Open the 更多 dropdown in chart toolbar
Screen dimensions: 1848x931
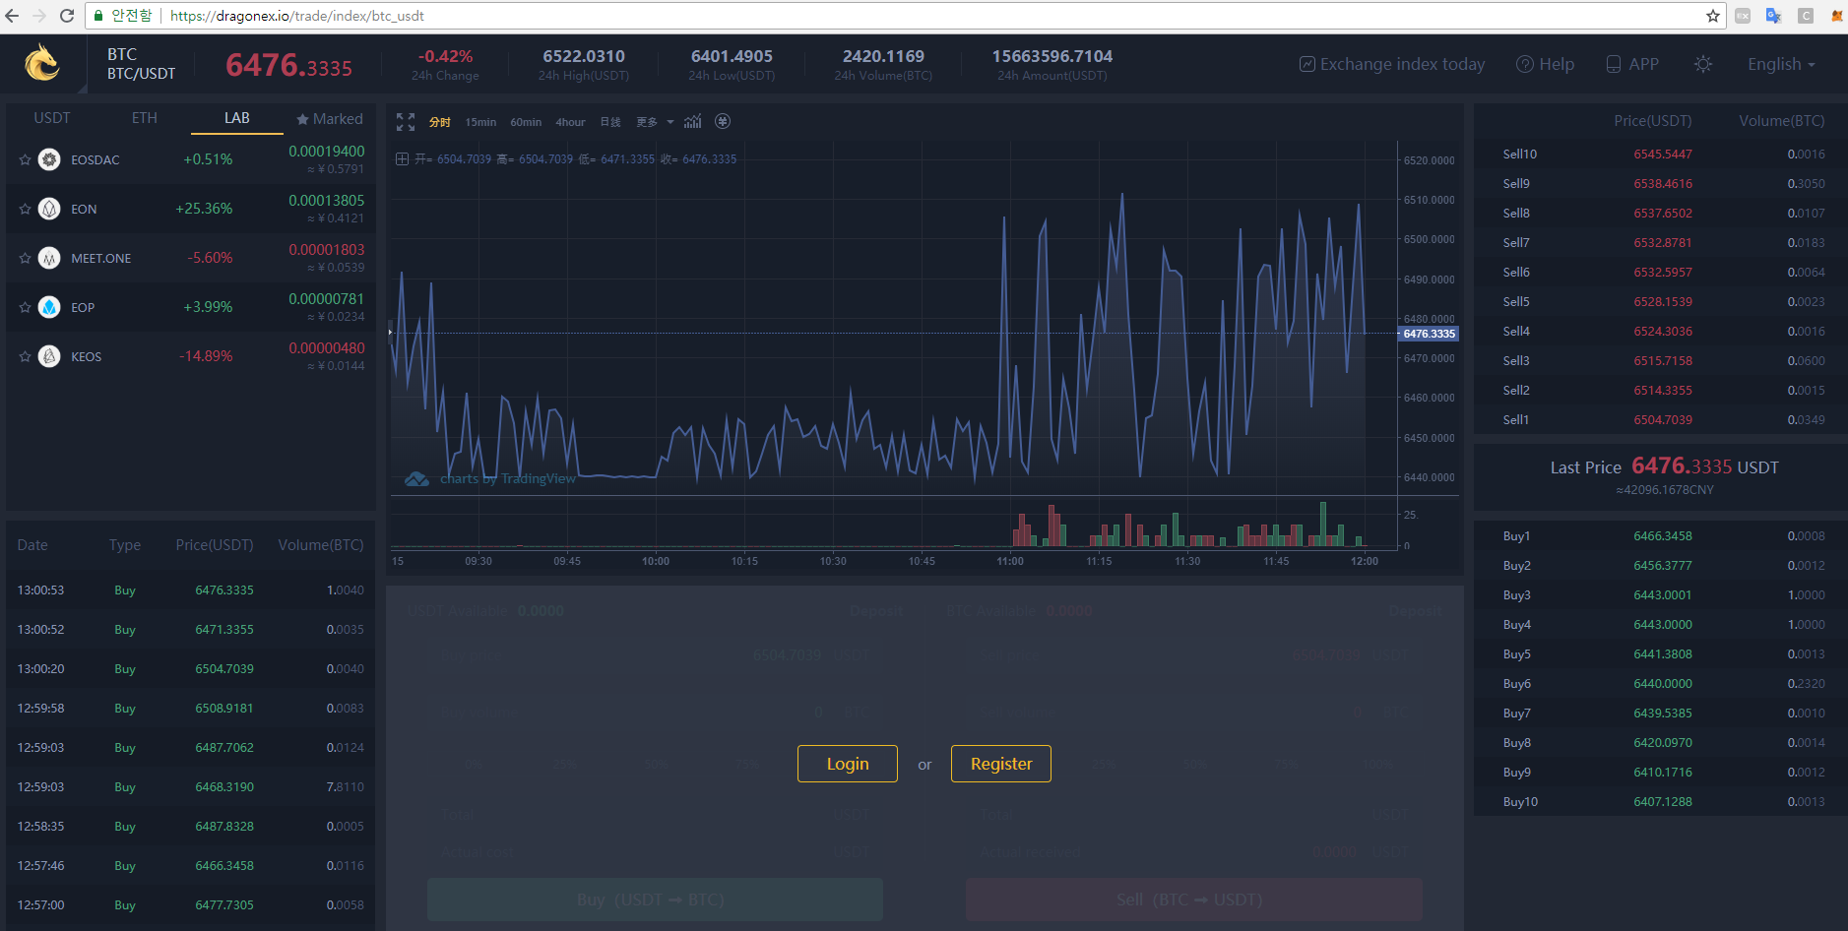click(x=655, y=122)
